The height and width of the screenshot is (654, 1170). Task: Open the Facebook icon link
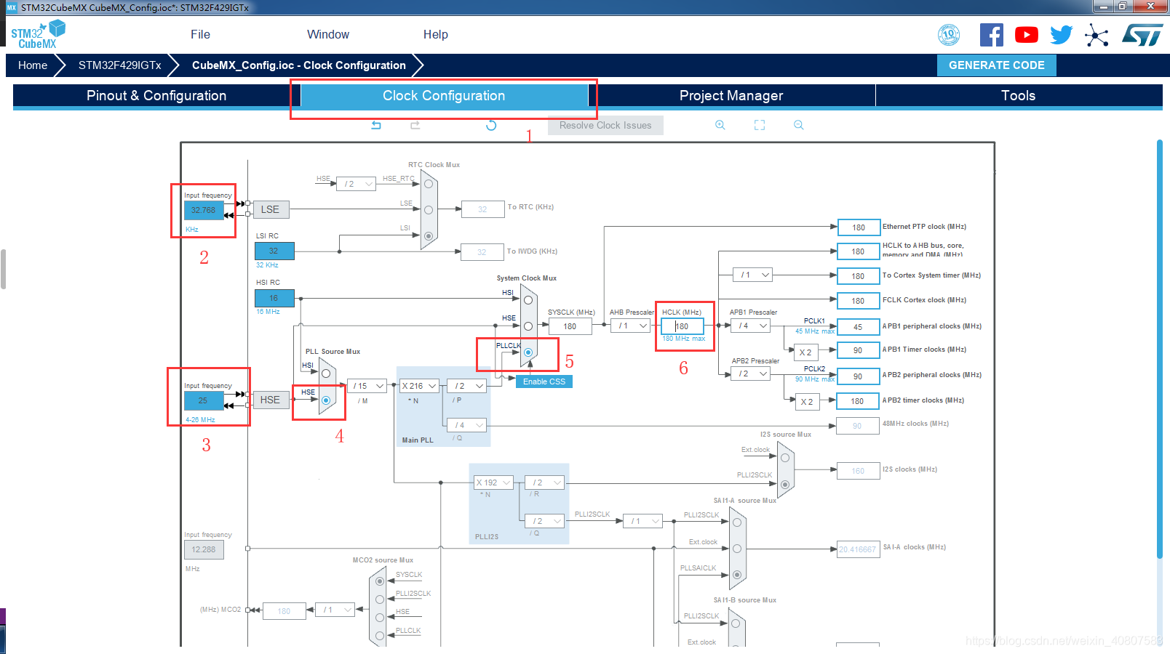991,35
